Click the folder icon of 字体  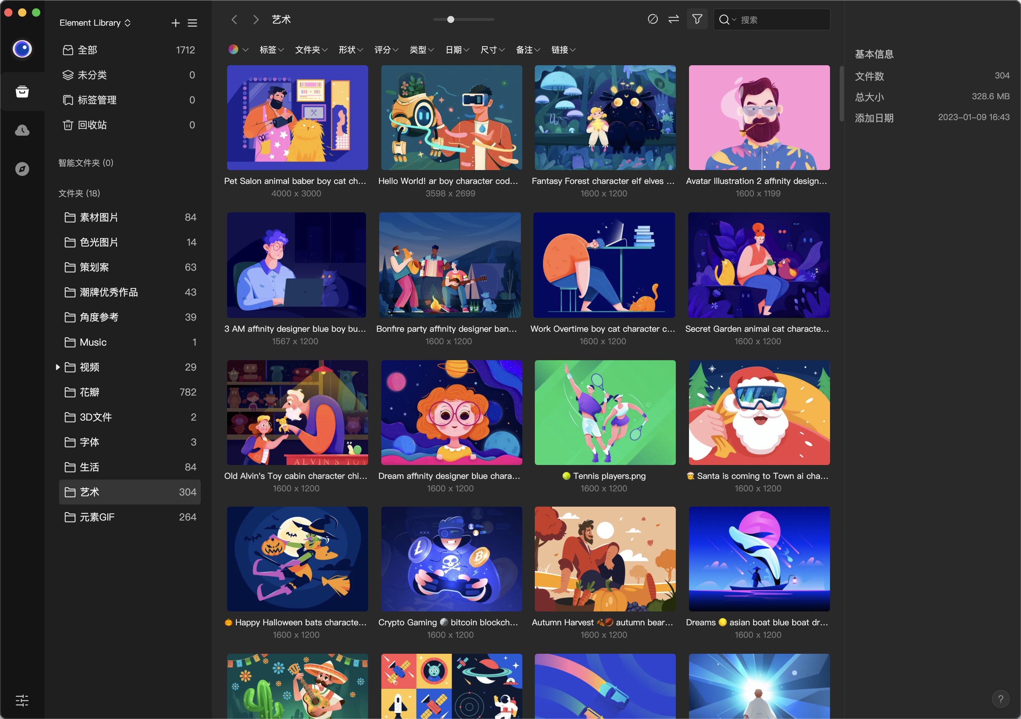[x=70, y=442]
